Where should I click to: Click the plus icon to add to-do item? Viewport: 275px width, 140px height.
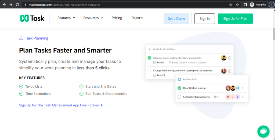pyautogui.click(x=150, y=49)
